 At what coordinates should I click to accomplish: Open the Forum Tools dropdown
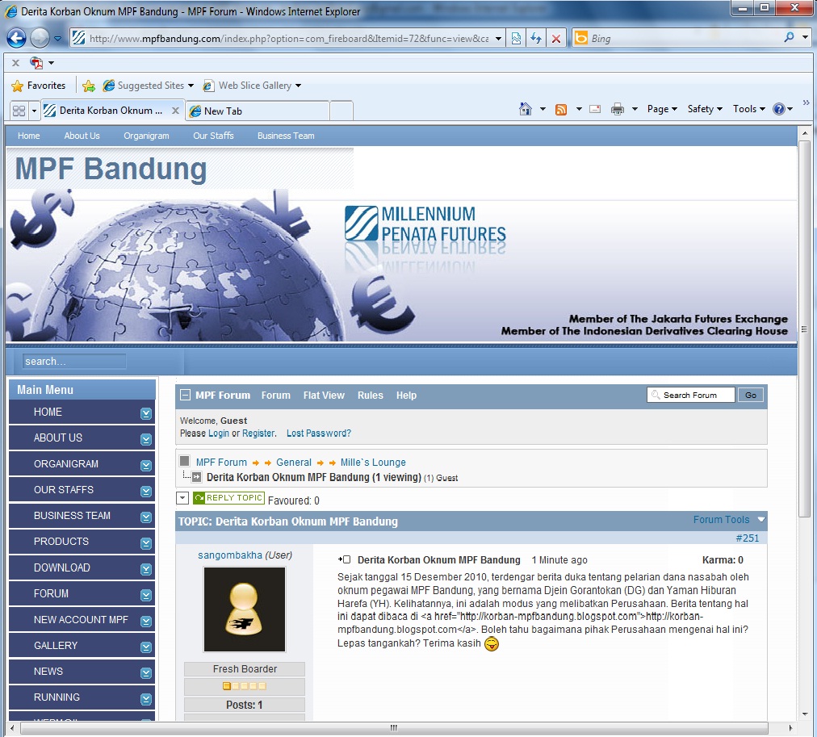(x=728, y=520)
